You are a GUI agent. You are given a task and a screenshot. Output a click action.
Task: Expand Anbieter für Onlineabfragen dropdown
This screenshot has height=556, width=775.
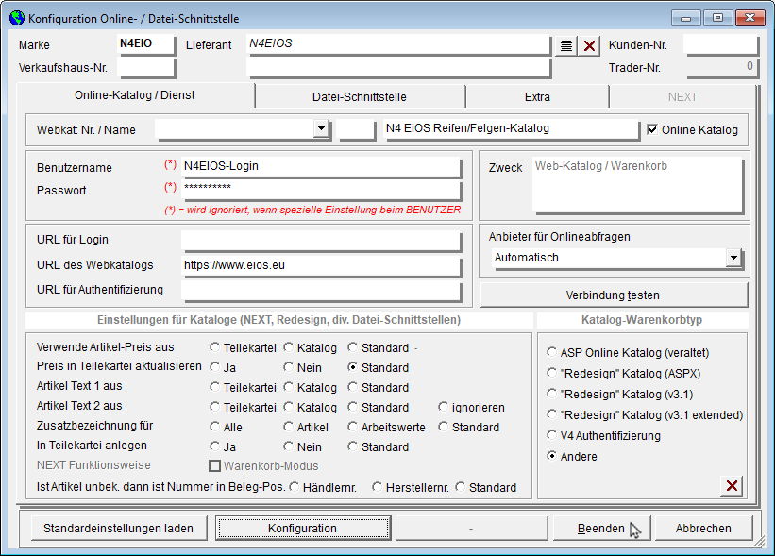pos(733,258)
